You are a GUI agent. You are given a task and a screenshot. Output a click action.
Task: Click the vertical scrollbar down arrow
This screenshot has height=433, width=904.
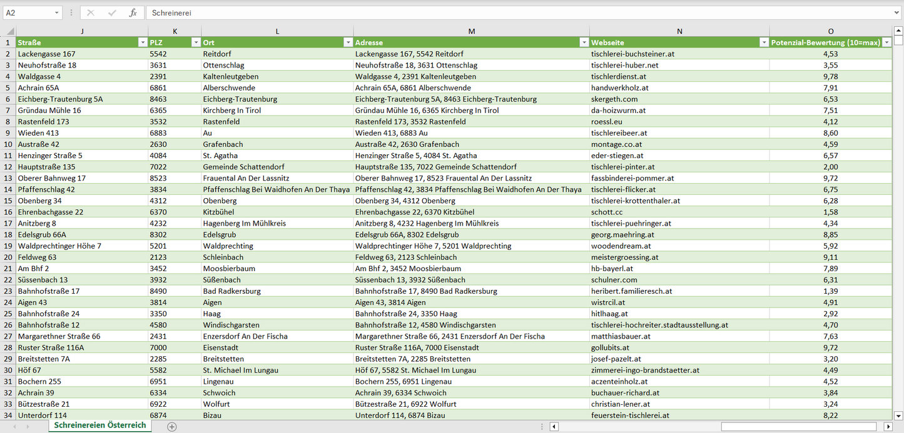pyautogui.click(x=898, y=416)
